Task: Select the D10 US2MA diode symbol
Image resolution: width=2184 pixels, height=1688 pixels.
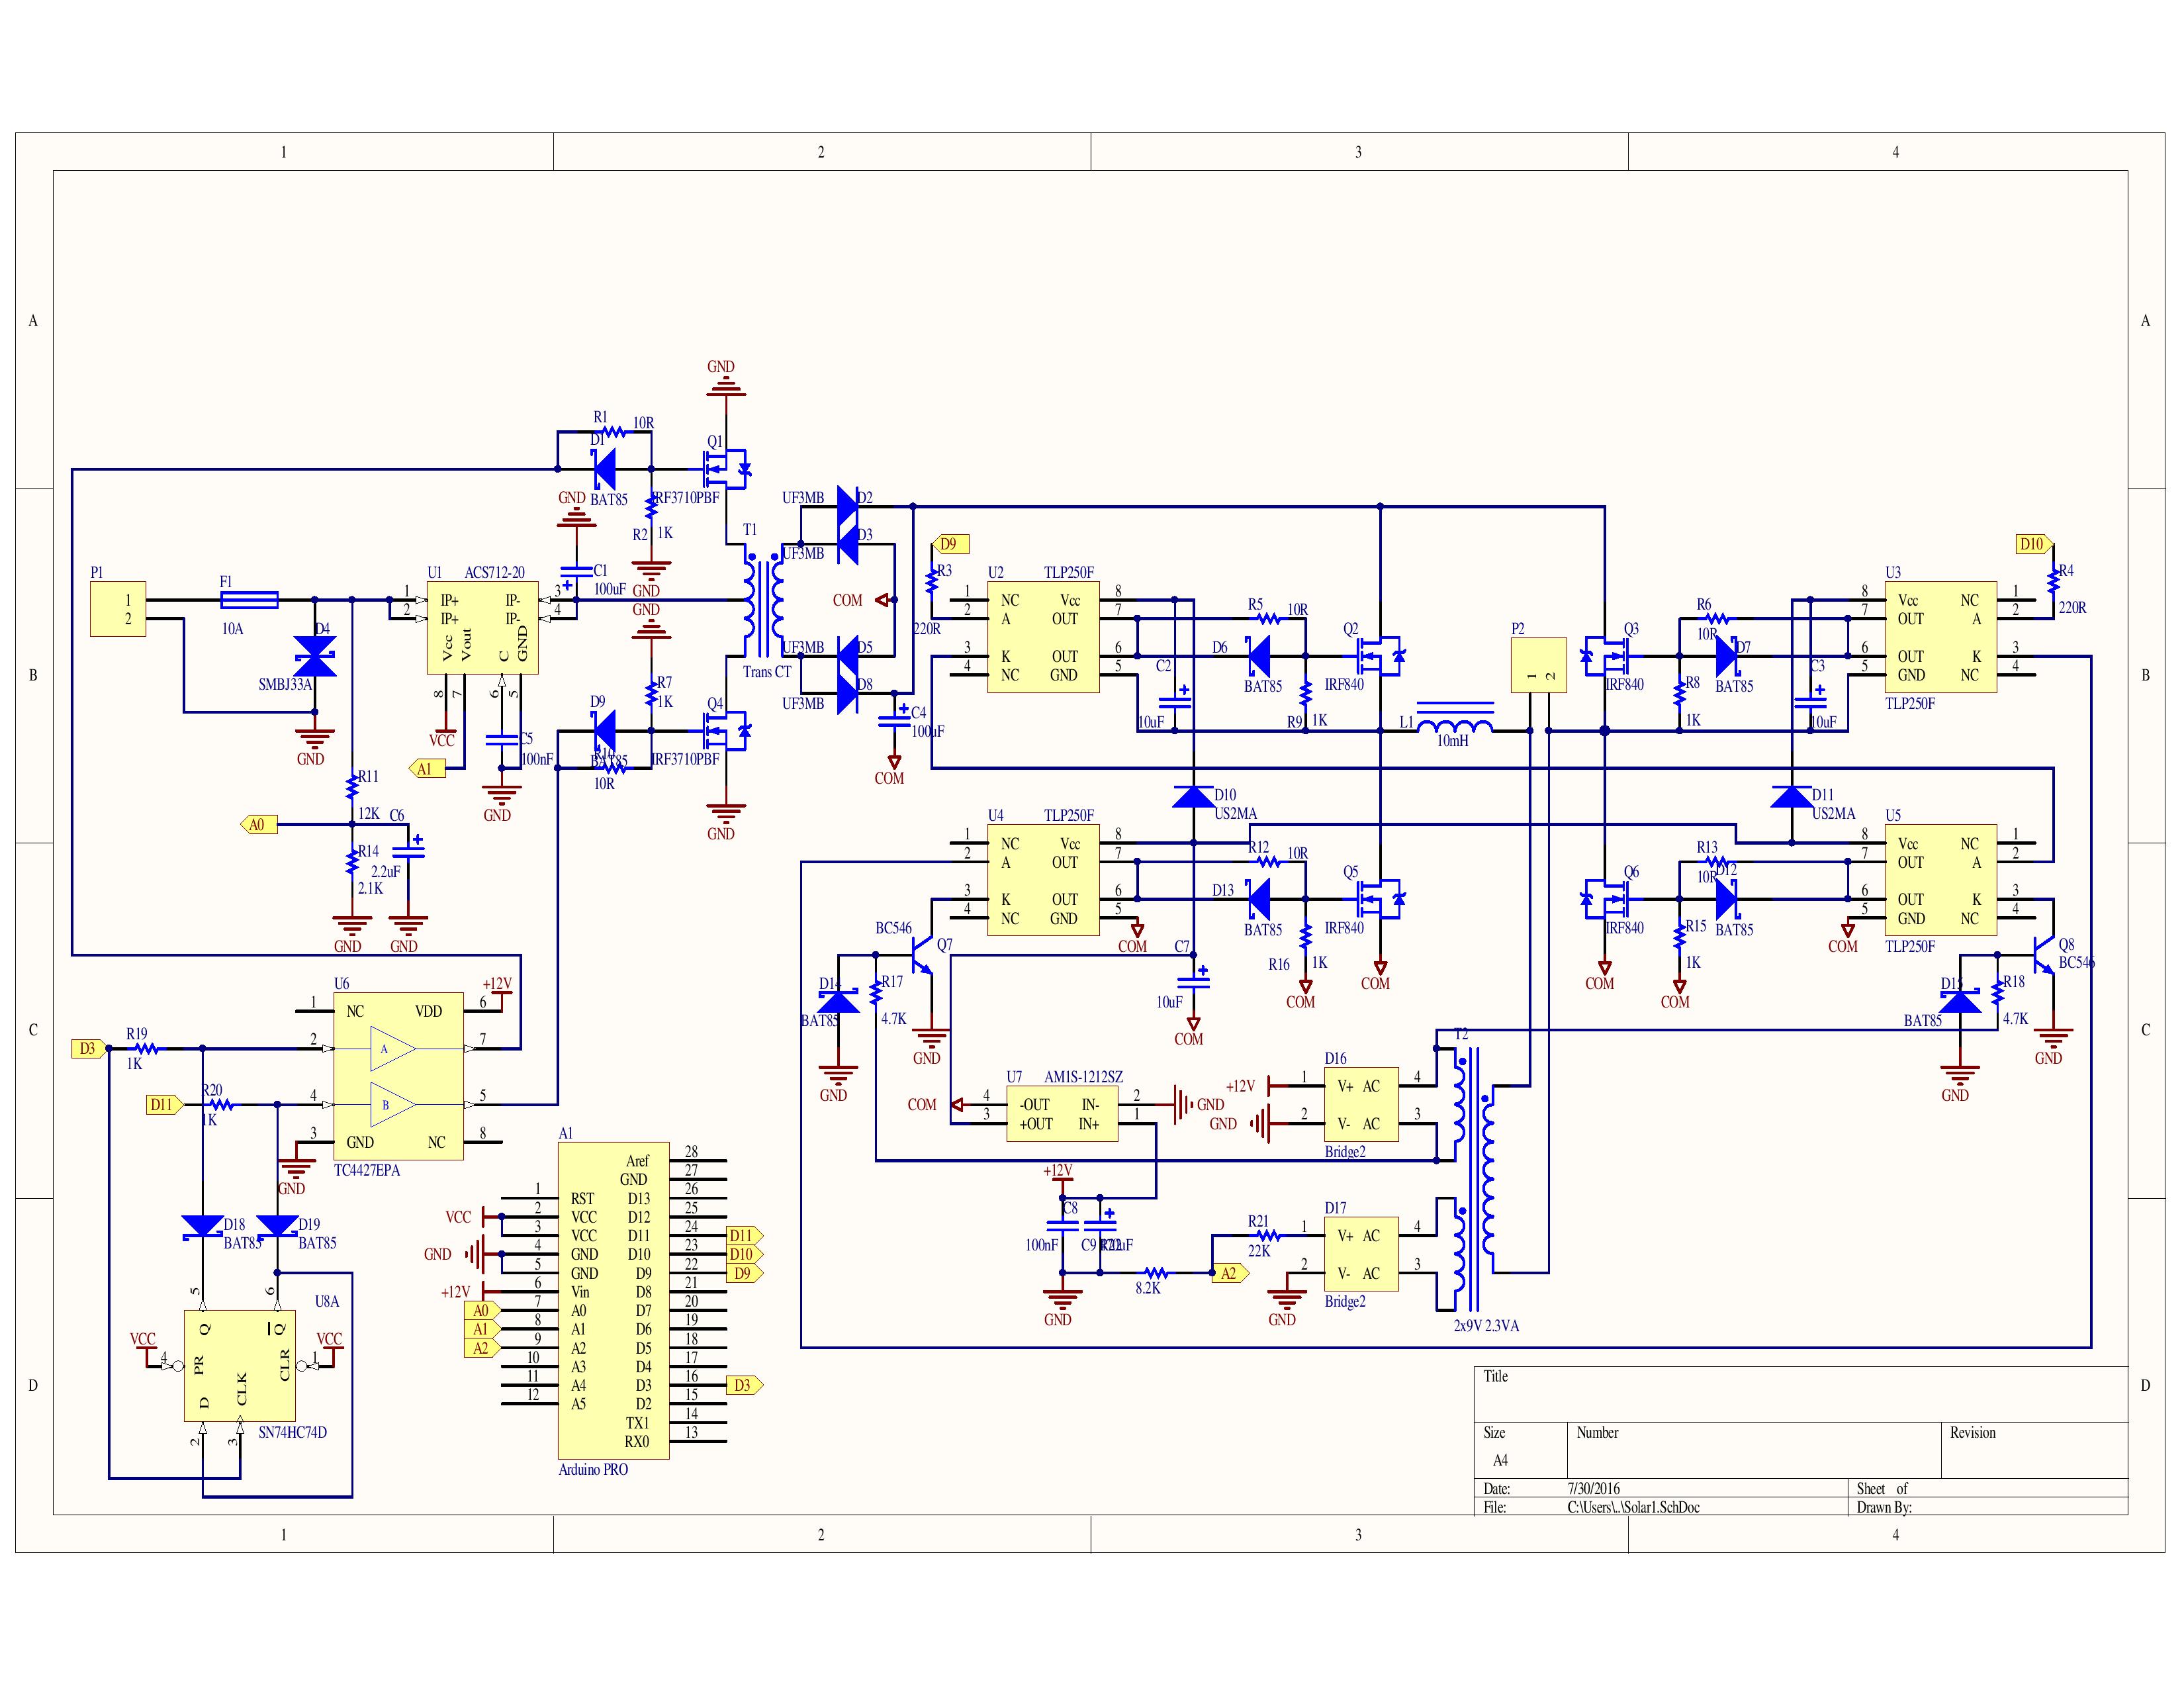Action: 1193,797
